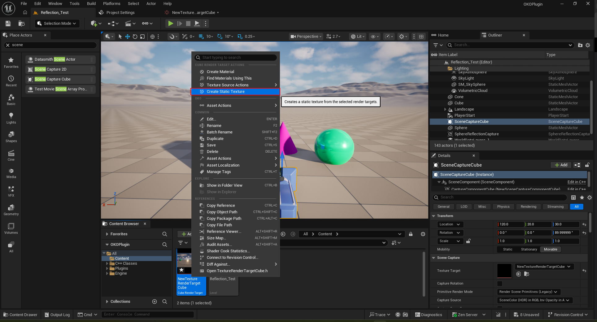The width and height of the screenshot is (597, 322).
Task: Reset Location to default value
Action: [584, 224]
